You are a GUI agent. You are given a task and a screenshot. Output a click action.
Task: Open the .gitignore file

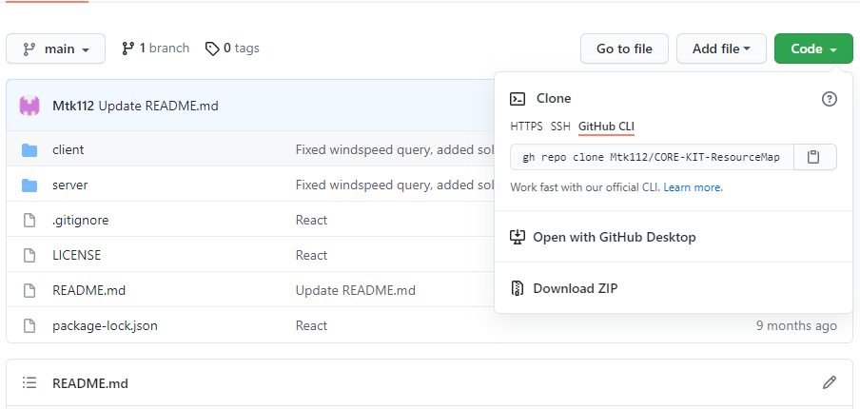point(81,221)
